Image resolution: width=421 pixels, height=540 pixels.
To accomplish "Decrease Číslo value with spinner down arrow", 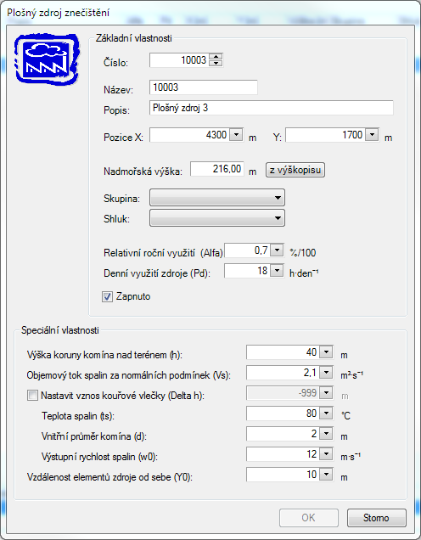I will pos(216,63).
